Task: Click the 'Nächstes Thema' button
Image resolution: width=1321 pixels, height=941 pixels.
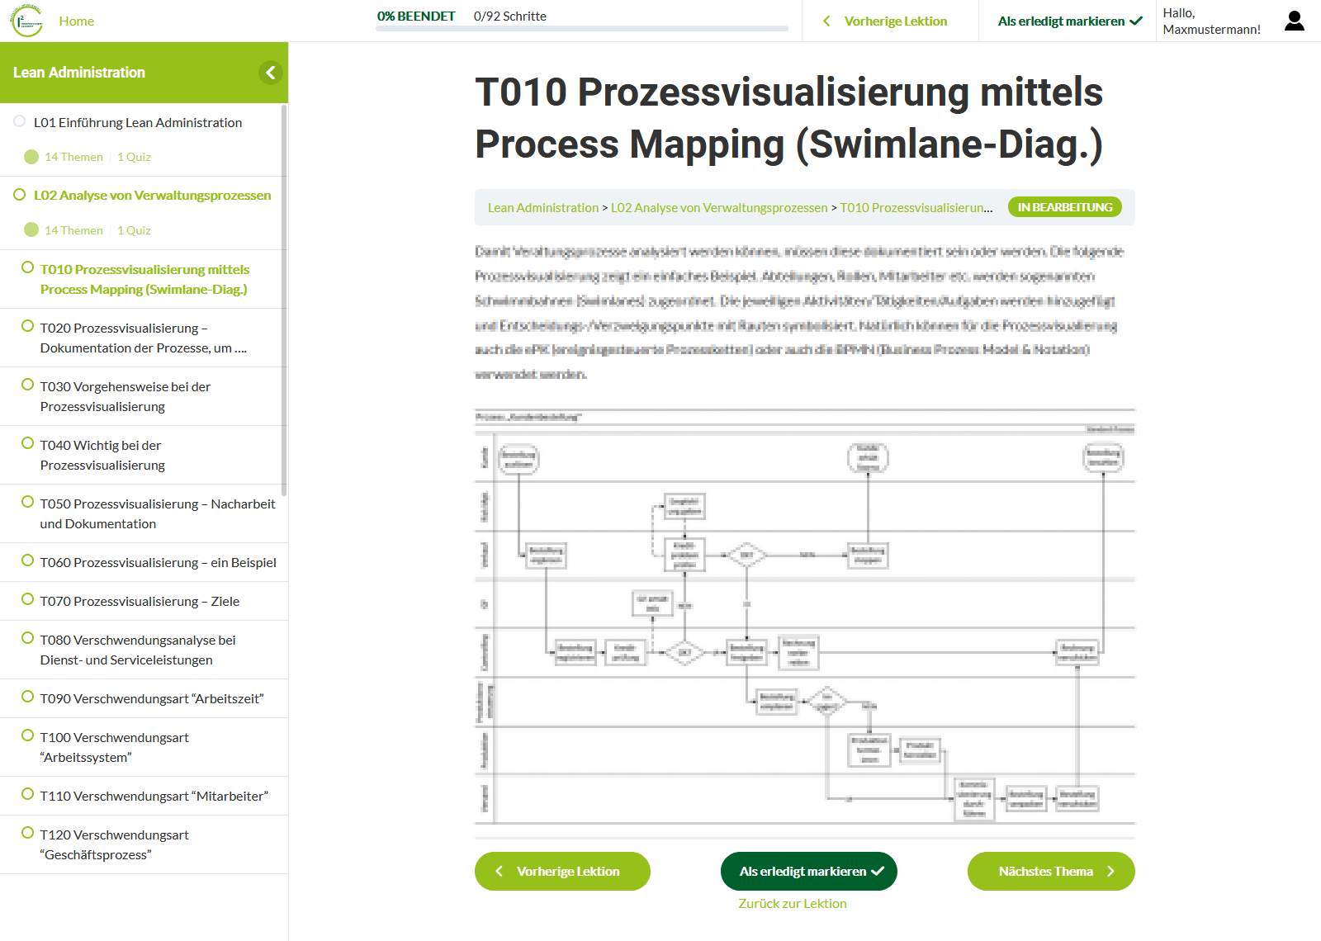Action: [1050, 871]
